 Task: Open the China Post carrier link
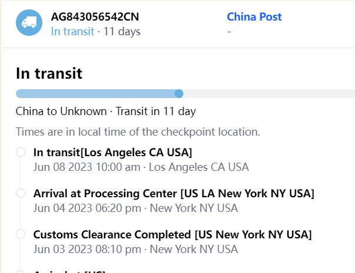pos(254,16)
